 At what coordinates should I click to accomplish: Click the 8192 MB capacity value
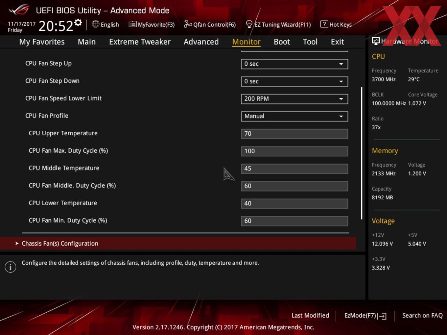pos(382,197)
